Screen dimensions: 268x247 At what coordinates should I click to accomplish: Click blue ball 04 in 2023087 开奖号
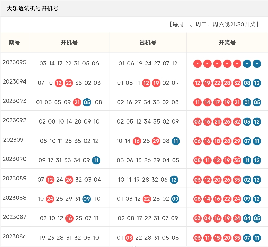pyautogui.click(x=247, y=218)
